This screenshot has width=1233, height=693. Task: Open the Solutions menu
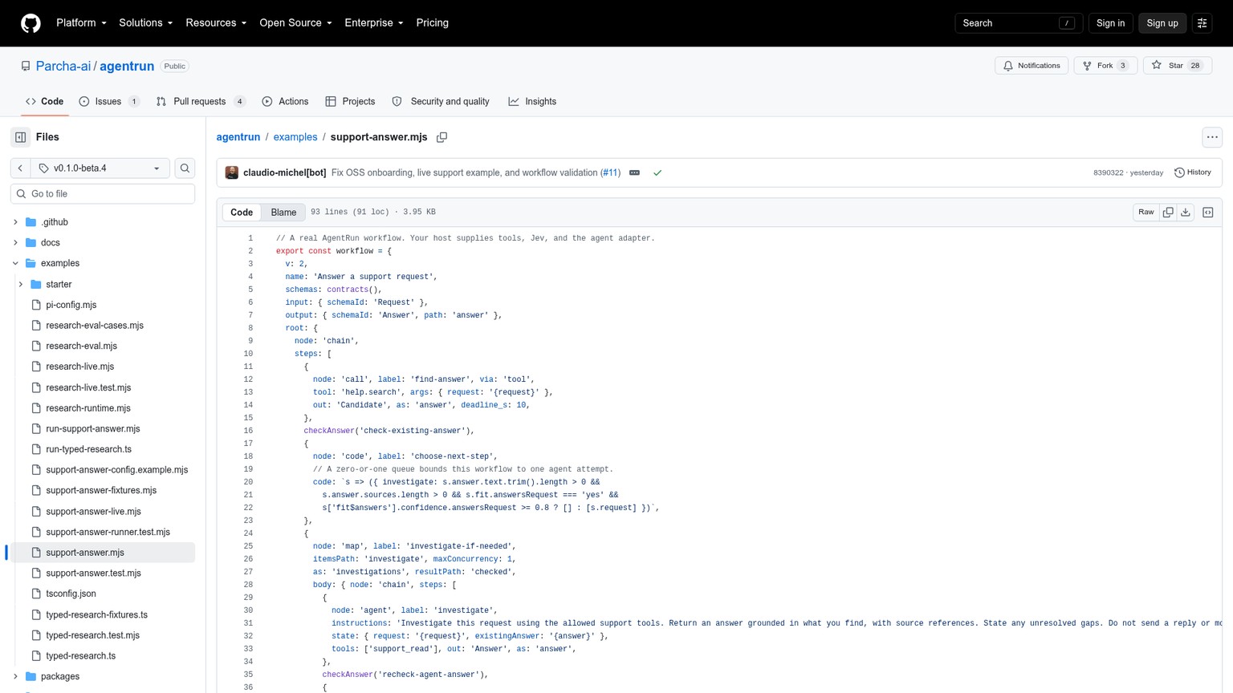point(145,23)
